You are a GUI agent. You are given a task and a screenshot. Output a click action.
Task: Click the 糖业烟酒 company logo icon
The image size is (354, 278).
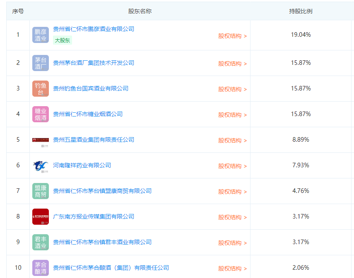pos(41,114)
